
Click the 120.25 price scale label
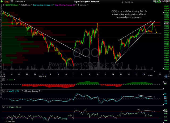[167, 6]
